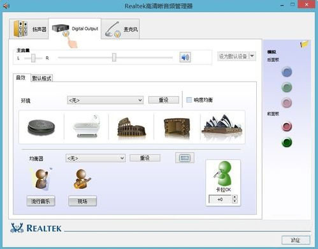Viewport: 318px width, 249px height.
Task: Switch to the 音效 sound effects tab
Action: coord(21,78)
